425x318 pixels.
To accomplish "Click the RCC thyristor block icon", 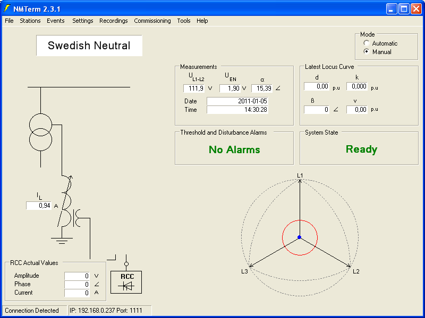I will pos(126,282).
